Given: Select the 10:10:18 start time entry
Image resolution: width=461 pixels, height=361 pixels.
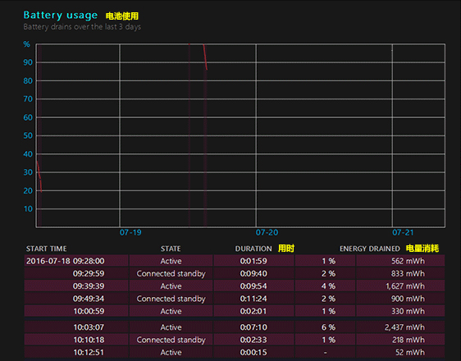Looking at the screenshot, I should pos(89,340).
